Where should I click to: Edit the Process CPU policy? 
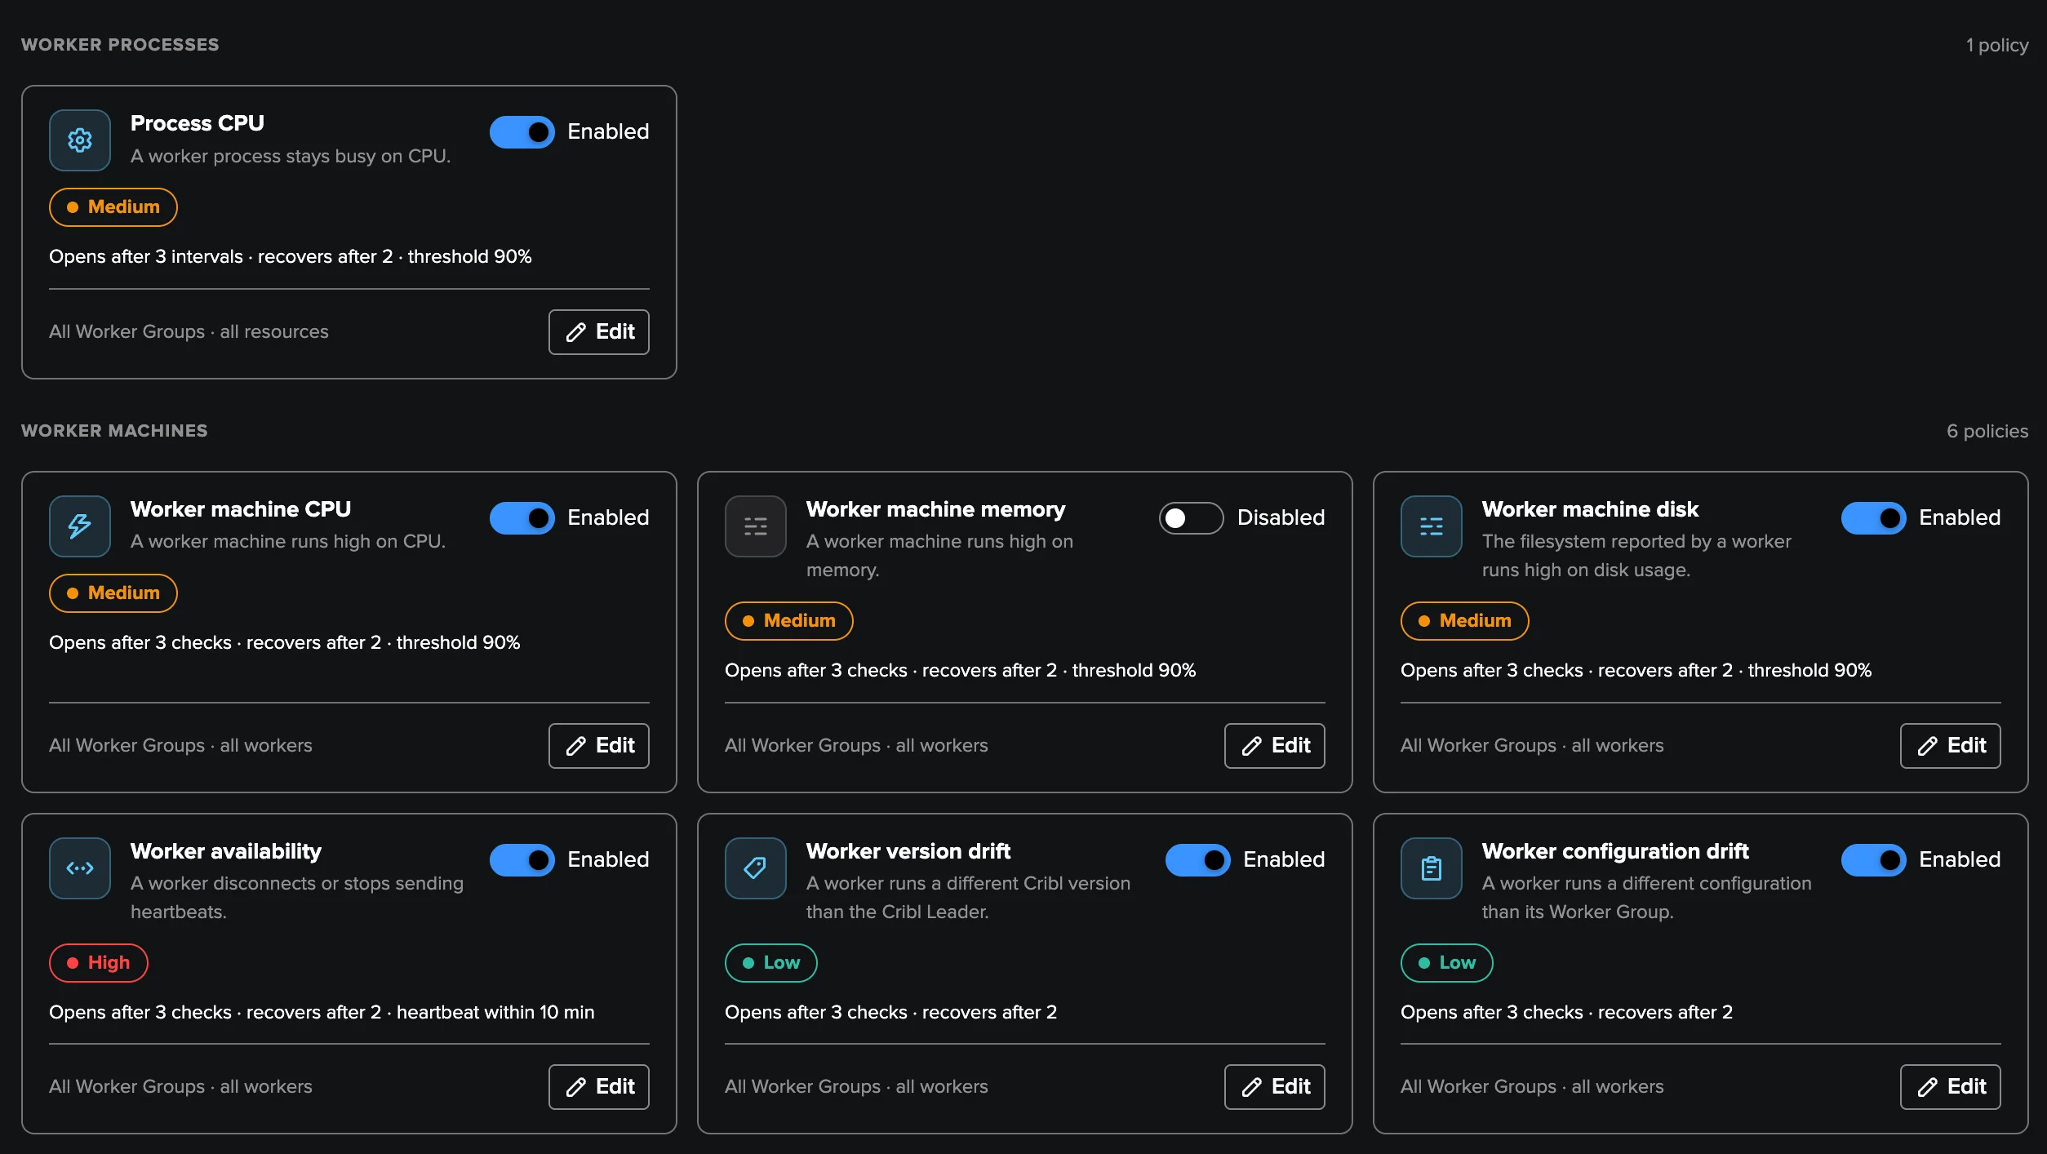pyautogui.click(x=599, y=332)
